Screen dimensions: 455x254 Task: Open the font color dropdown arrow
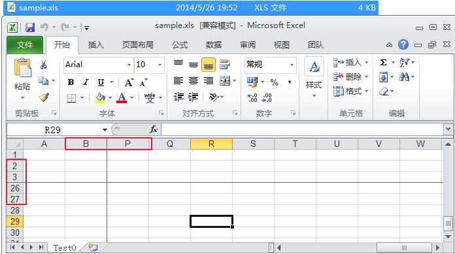[132, 98]
